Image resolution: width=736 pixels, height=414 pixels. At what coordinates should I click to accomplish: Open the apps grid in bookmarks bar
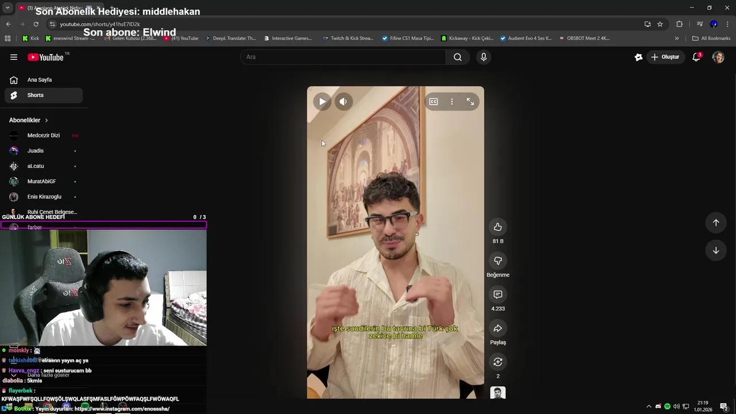click(7, 39)
